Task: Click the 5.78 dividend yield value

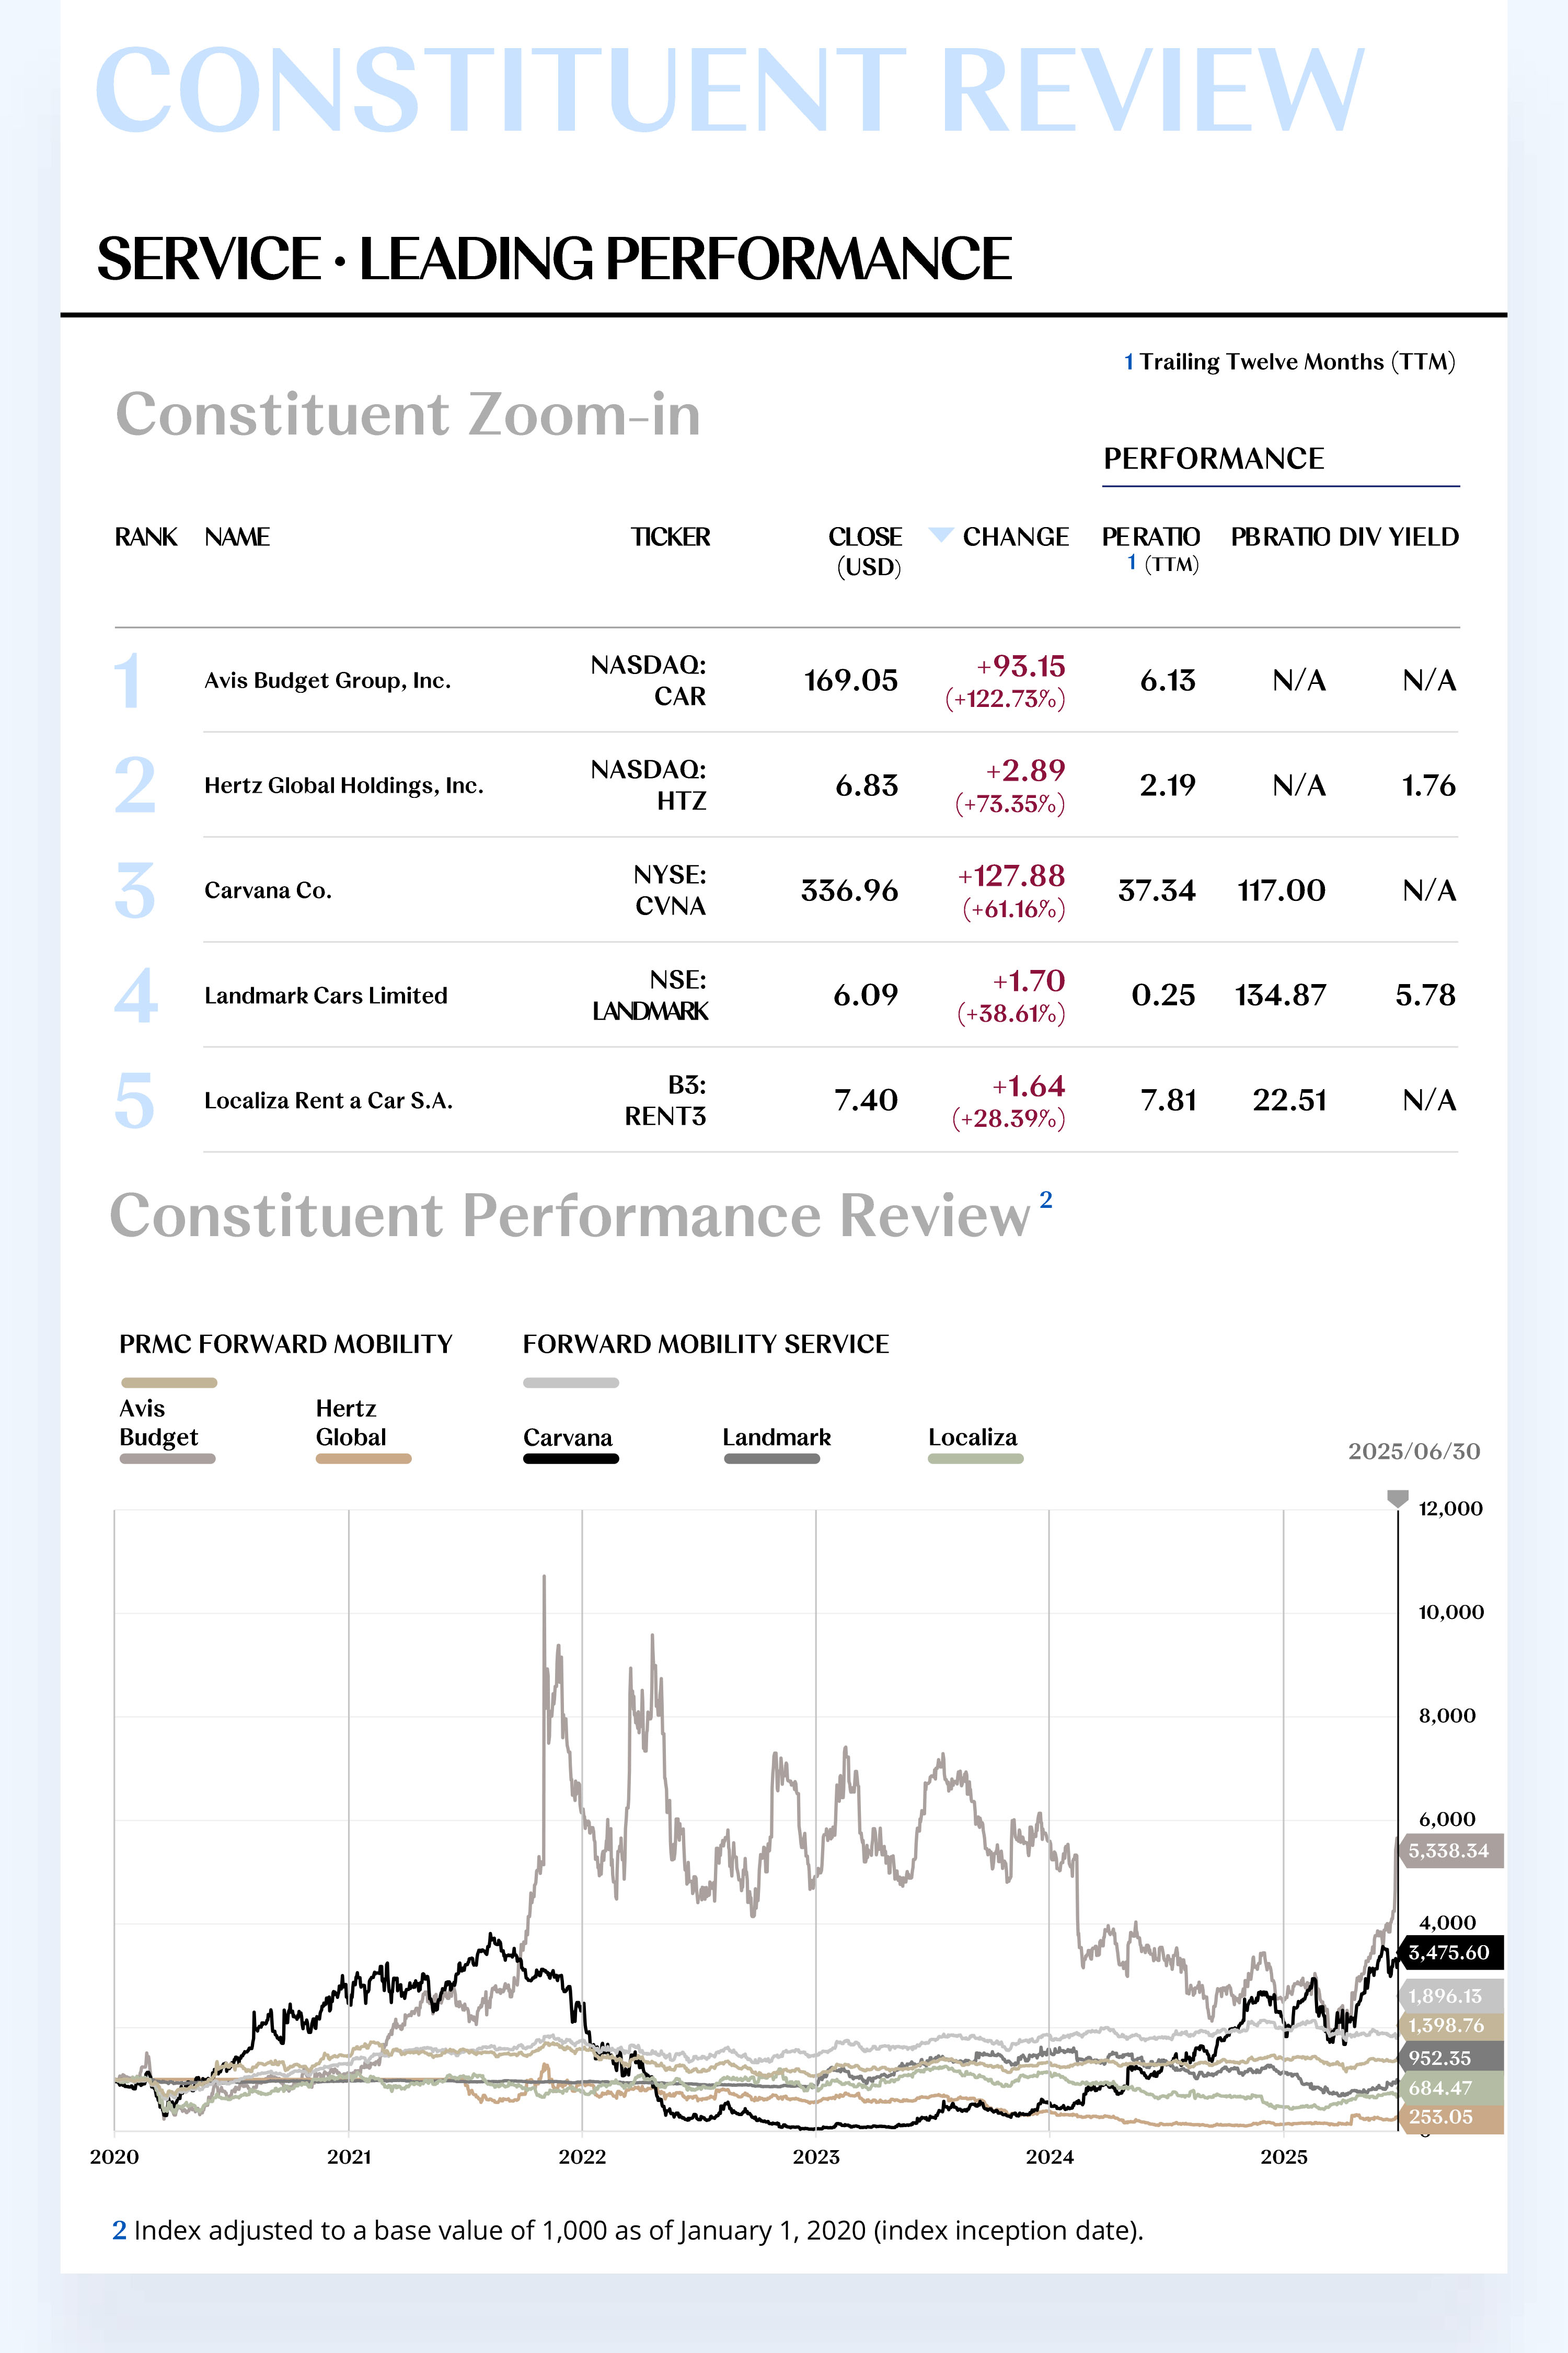Action: (1426, 996)
